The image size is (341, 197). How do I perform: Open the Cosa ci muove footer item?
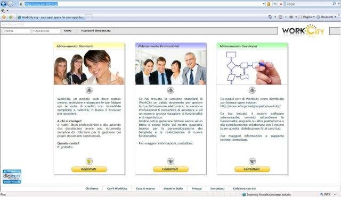coord(145,189)
